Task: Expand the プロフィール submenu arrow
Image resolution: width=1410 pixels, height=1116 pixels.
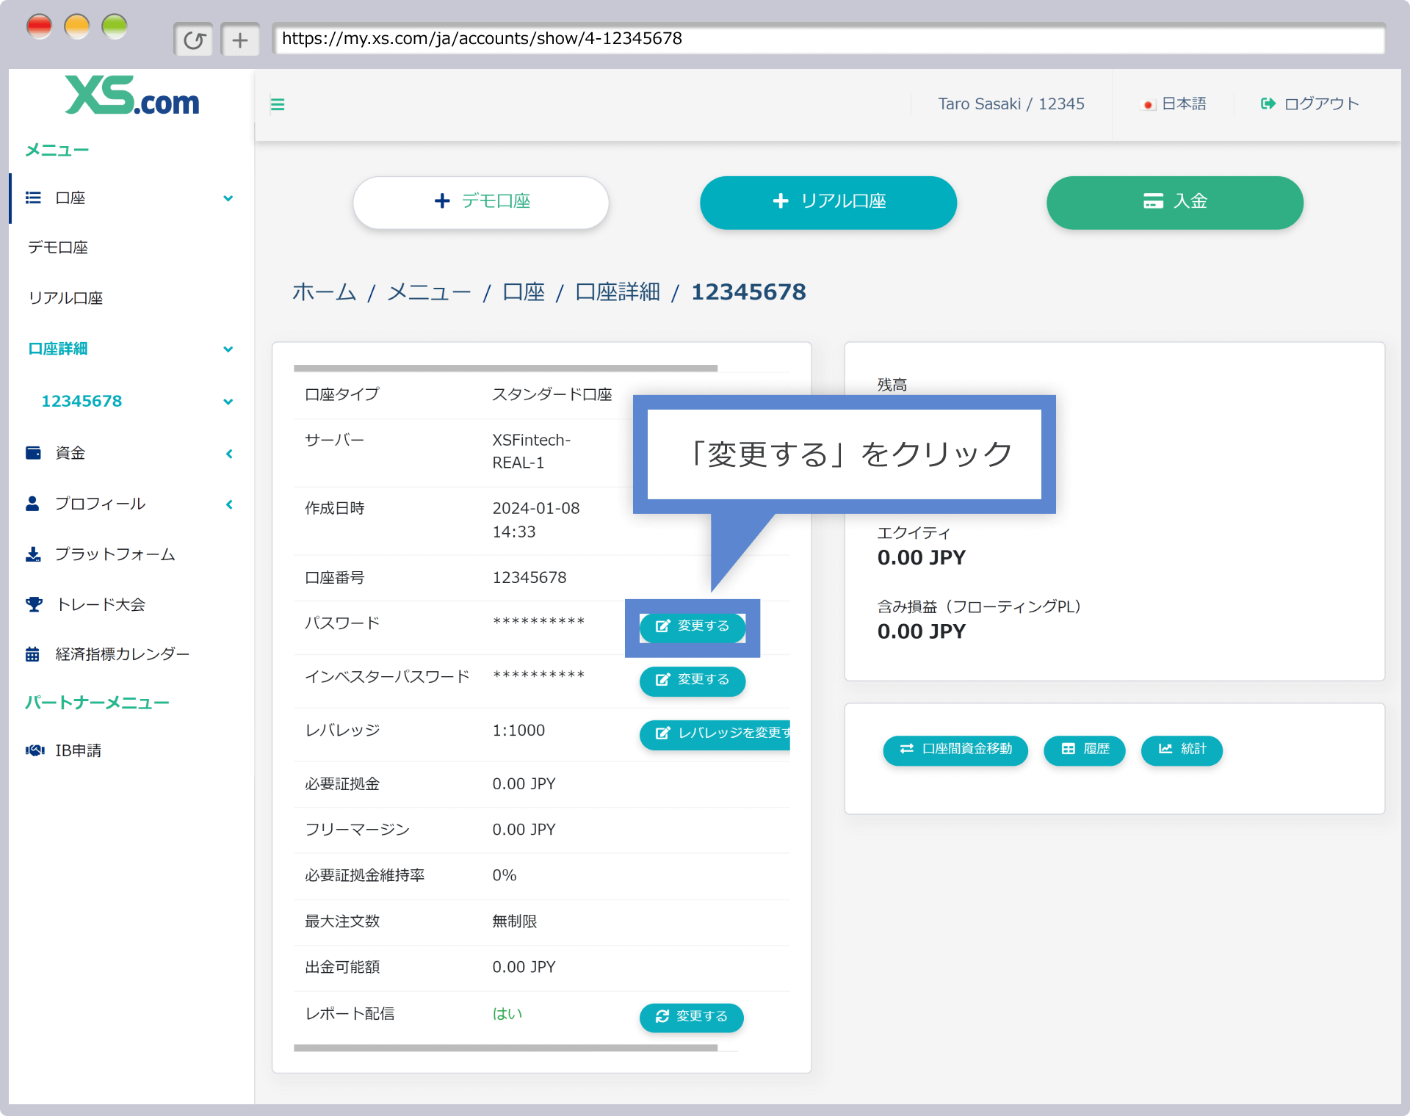Action: tap(229, 504)
